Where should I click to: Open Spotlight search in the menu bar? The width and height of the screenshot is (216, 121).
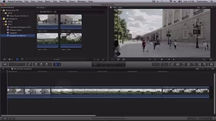(x=212, y=1)
